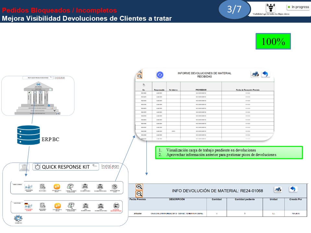Open the Parámetros gear icon

tap(18, 218)
